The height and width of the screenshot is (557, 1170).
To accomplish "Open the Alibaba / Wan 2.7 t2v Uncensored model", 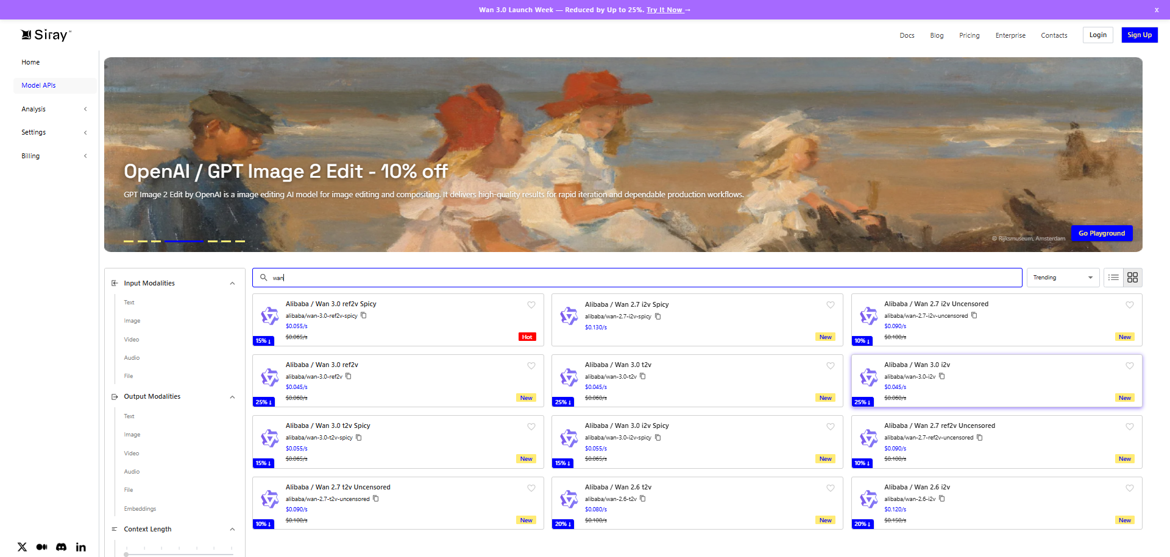I will [338, 487].
